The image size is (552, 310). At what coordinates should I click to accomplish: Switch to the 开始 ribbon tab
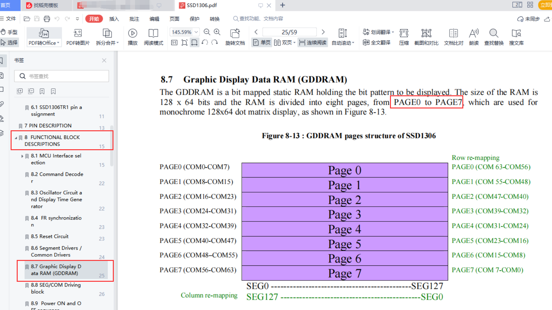94,19
